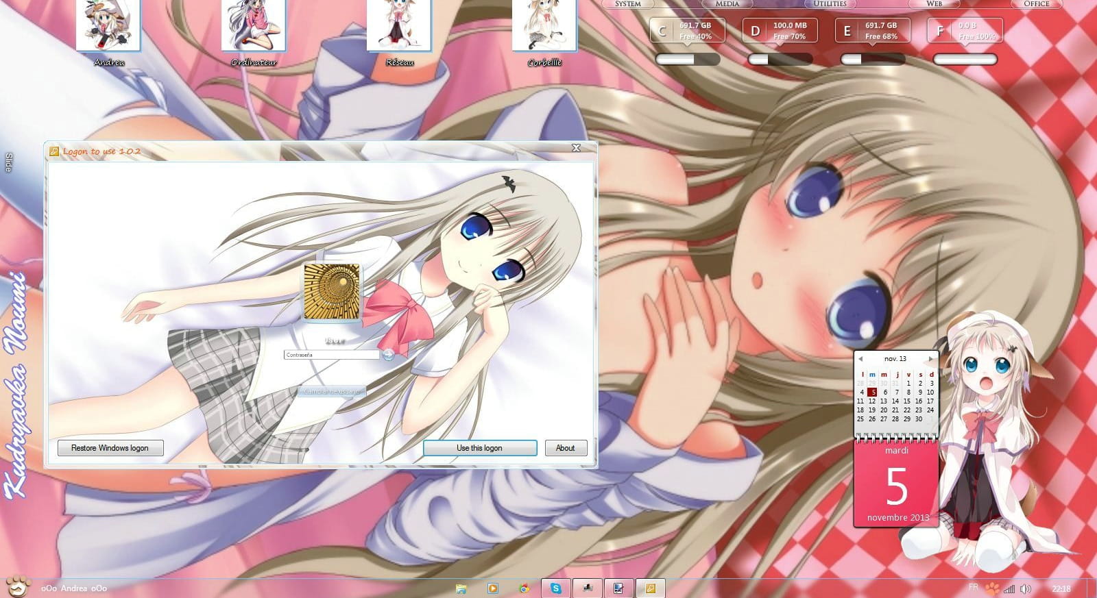The height and width of the screenshot is (598, 1097).
Task: Click the nov. 13 calendar header
Action: [x=895, y=359]
